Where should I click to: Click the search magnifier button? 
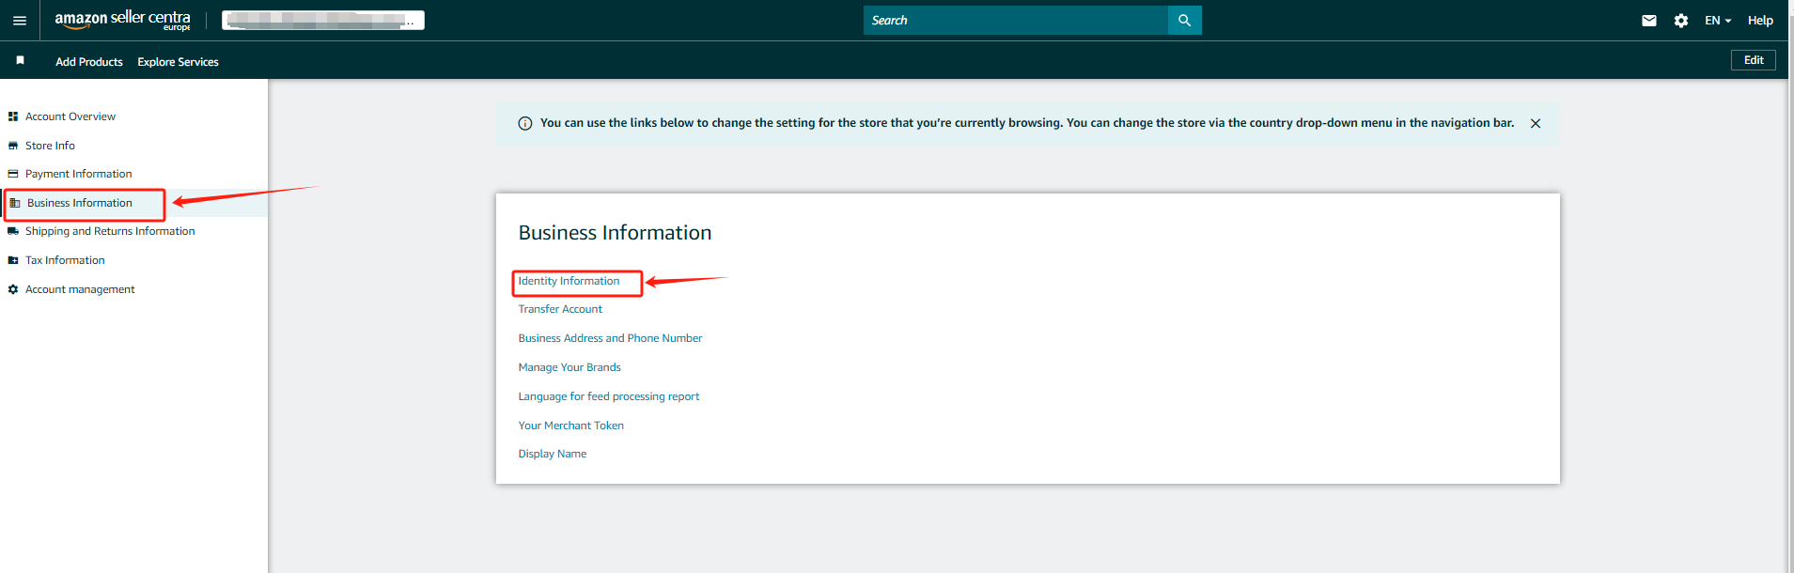[x=1184, y=20]
